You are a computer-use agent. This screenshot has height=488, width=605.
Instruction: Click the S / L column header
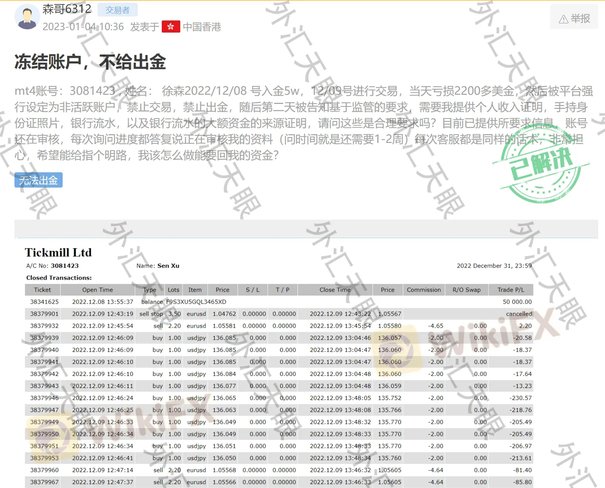(253, 290)
